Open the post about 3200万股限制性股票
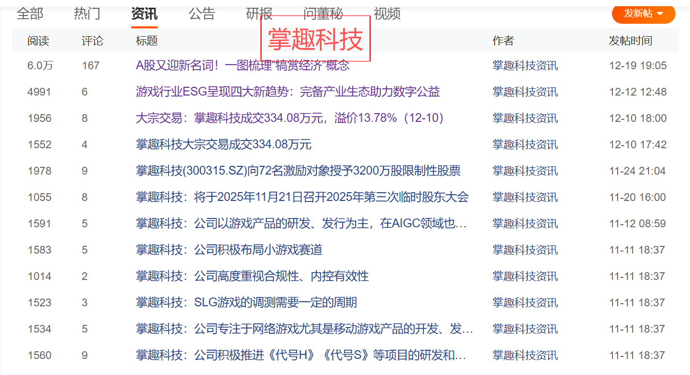Viewport: 690px width, 375px height. (x=298, y=171)
